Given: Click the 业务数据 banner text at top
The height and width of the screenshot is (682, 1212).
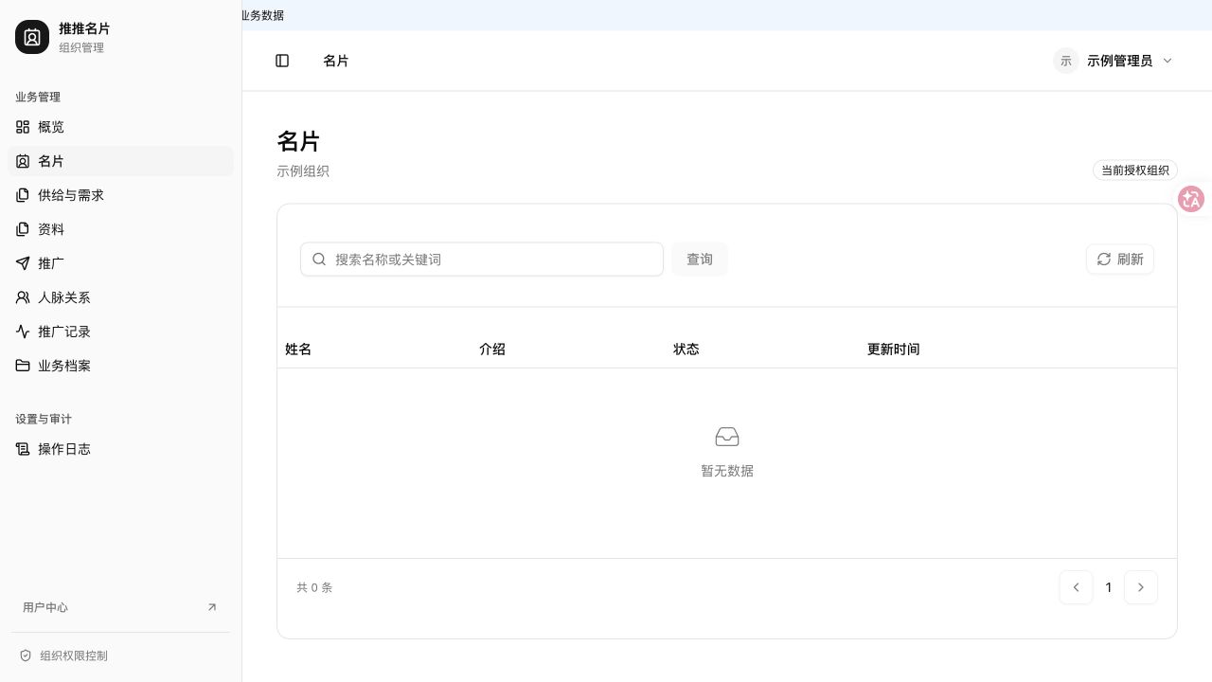Looking at the screenshot, I should click(x=263, y=15).
